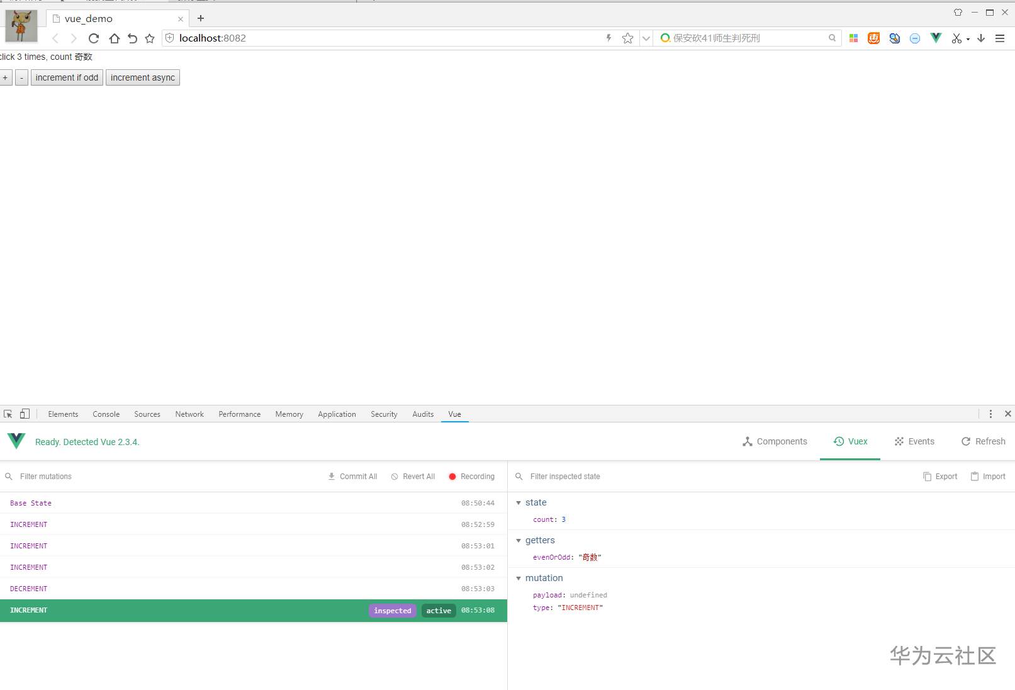Viewport: 1015px width, 690px height.
Task: Open the Vue devtools extension icon
Action: point(936,38)
